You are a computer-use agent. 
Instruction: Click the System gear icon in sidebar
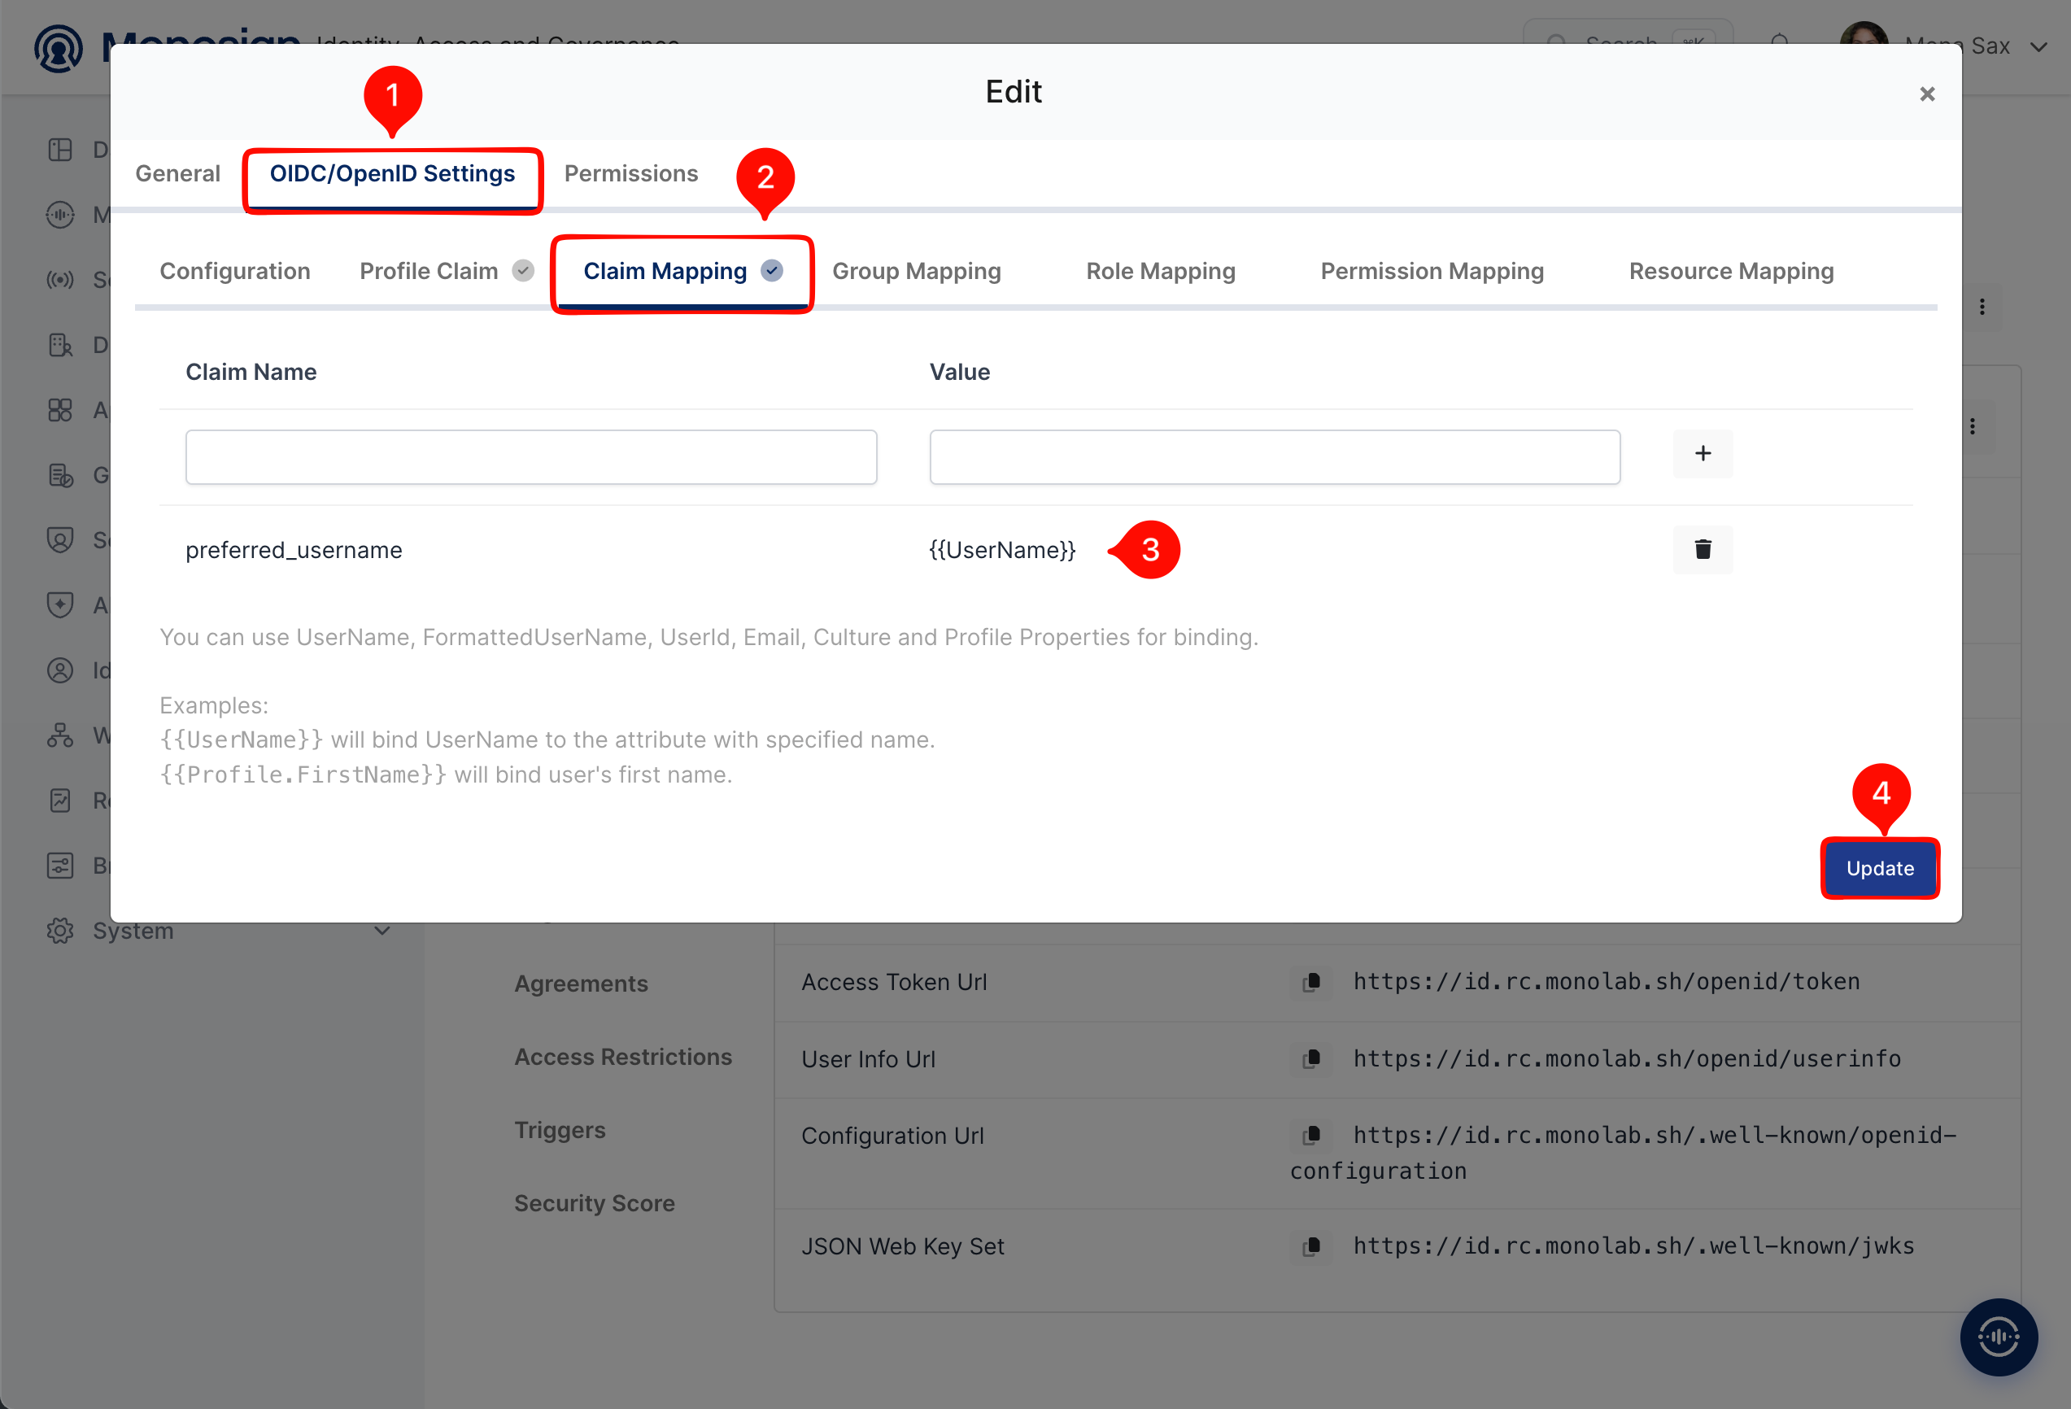(59, 931)
